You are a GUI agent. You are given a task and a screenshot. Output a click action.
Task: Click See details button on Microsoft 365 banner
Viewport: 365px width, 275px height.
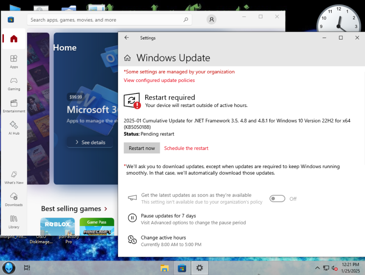pos(90,142)
